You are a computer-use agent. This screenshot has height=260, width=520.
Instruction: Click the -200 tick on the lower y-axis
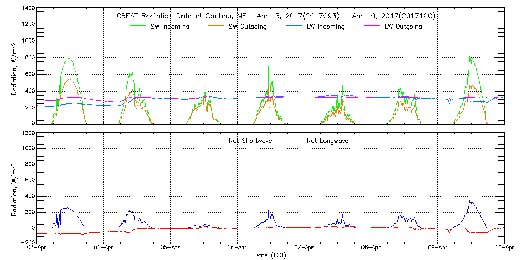point(27,242)
